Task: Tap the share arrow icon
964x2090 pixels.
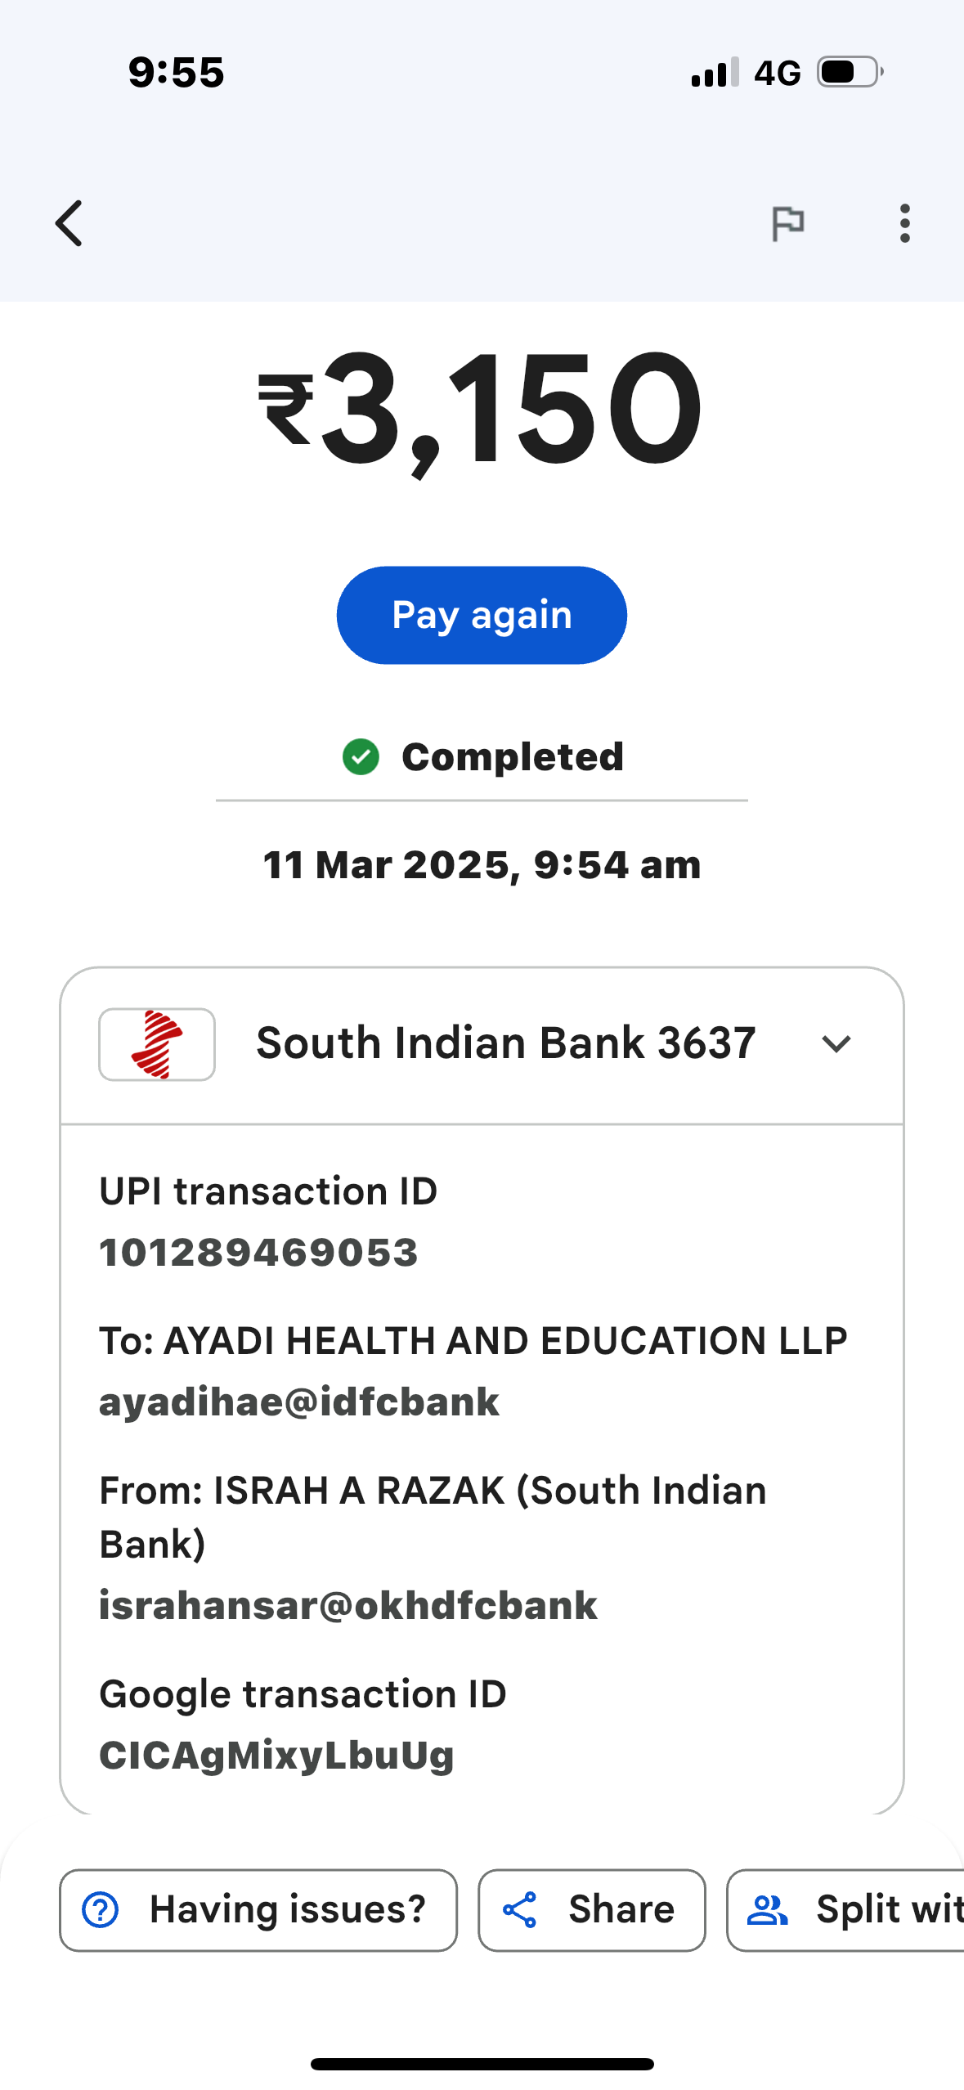Action: pos(520,1910)
